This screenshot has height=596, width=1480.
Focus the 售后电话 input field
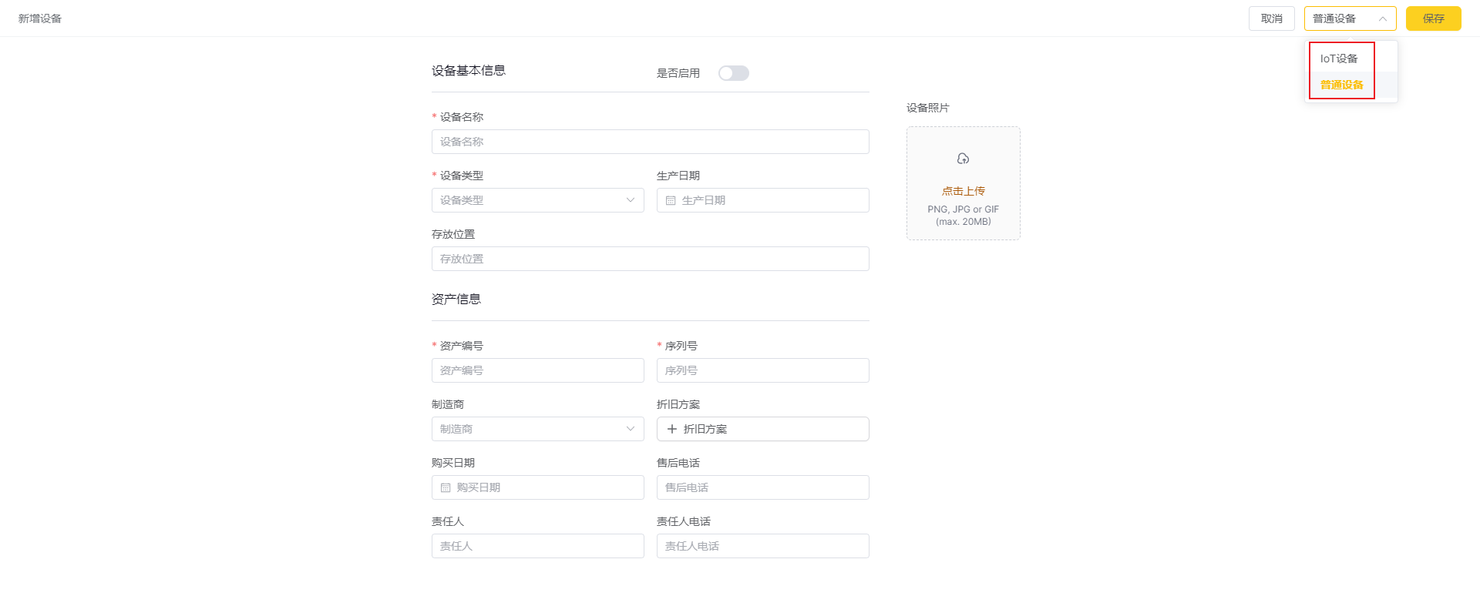click(763, 487)
